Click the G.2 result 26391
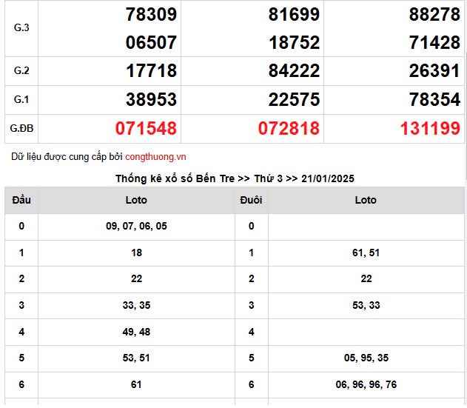The height and width of the screenshot is (408, 467). (434, 71)
